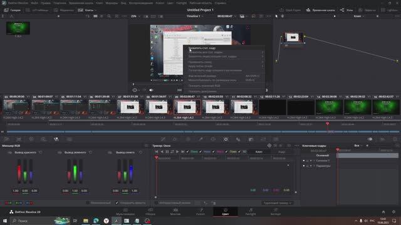Toggle the tracker 3D checkbox
Viewport: 401px width, 225px height.
(239, 151)
